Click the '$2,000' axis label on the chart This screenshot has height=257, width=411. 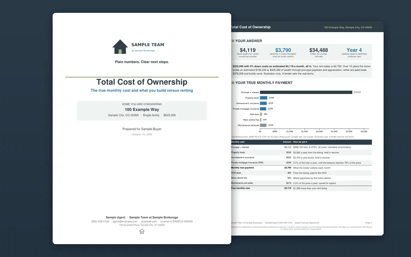(319, 131)
